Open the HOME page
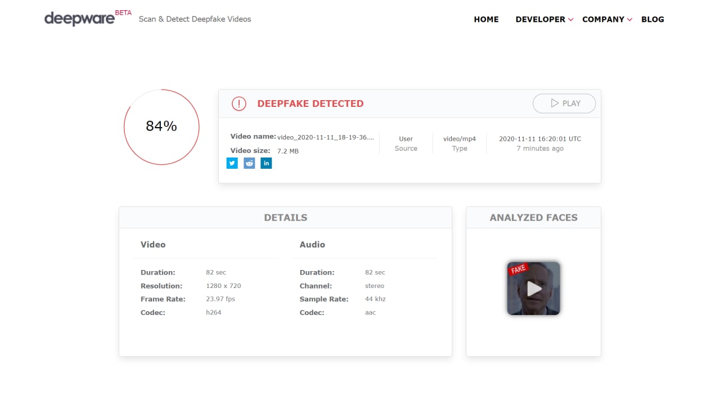 (x=486, y=19)
